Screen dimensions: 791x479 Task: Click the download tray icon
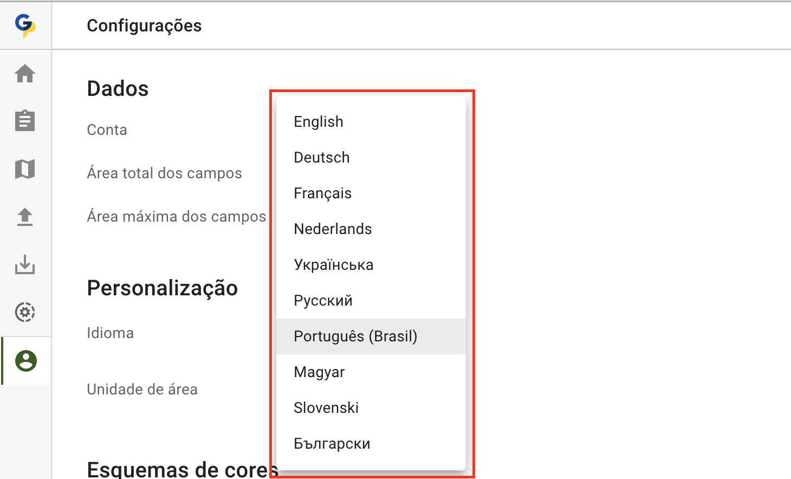25,264
